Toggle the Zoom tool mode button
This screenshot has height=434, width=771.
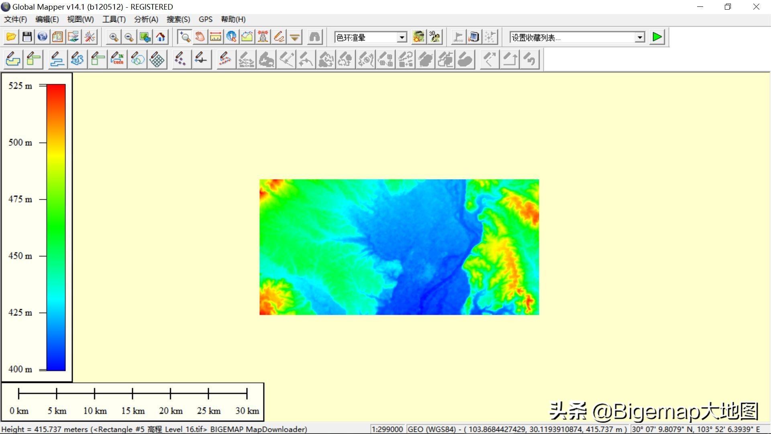184,37
